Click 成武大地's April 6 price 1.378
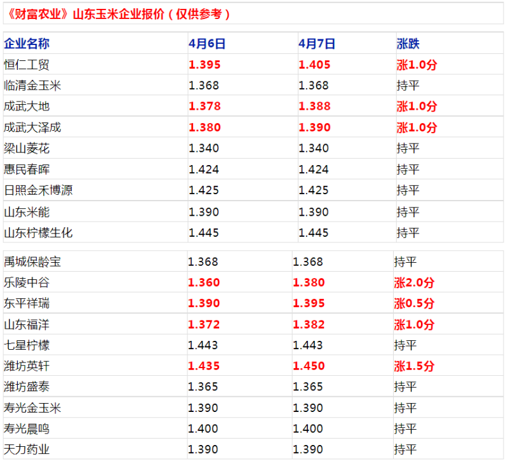Image resolution: width=508 pixels, height=464 pixels. tap(204, 106)
